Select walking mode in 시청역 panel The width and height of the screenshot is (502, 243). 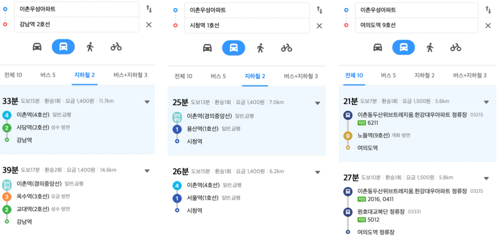tap(260, 48)
